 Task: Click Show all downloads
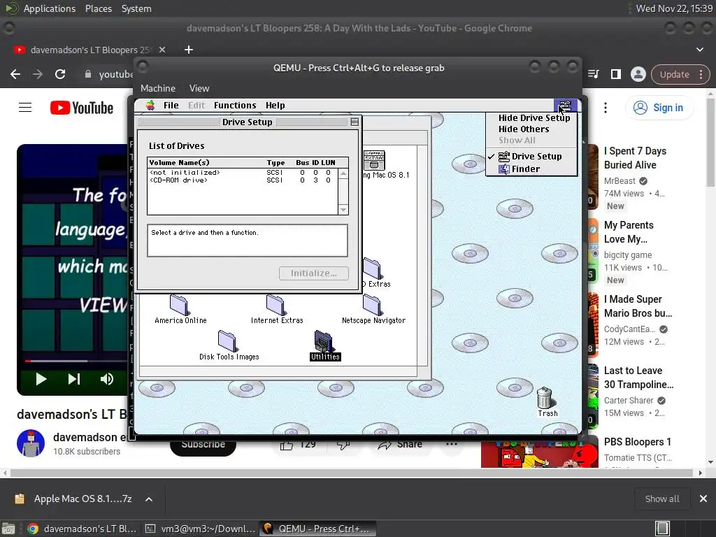pos(661,499)
